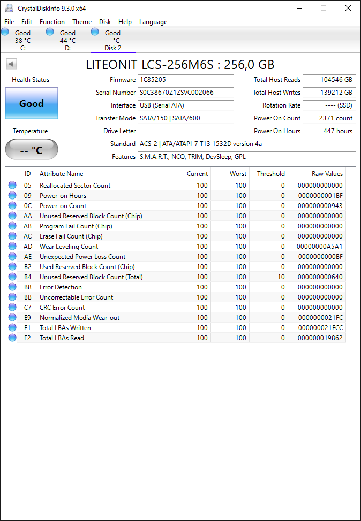Select the Disk 2 tab
Screen dimensions: 361x521
coord(113,40)
